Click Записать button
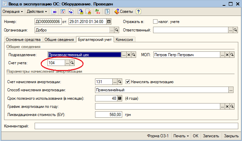Image resolution: width=242 pixels, height=141 pixels. [211, 136]
